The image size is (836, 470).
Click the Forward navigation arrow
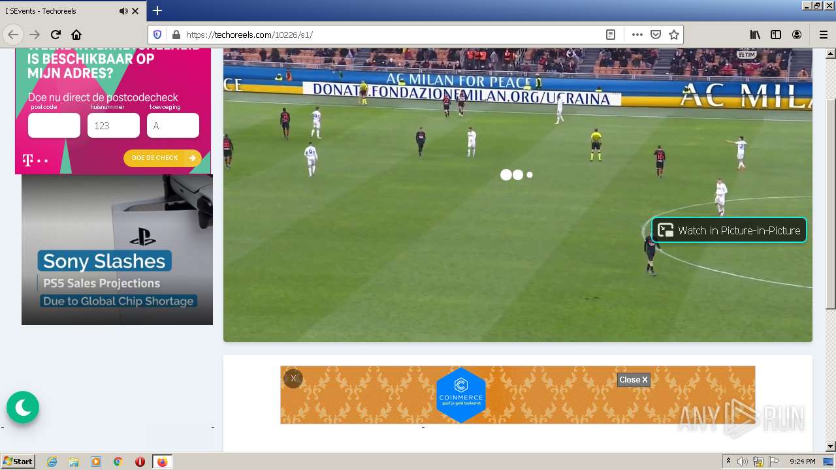pyautogui.click(x=35, y=35)
